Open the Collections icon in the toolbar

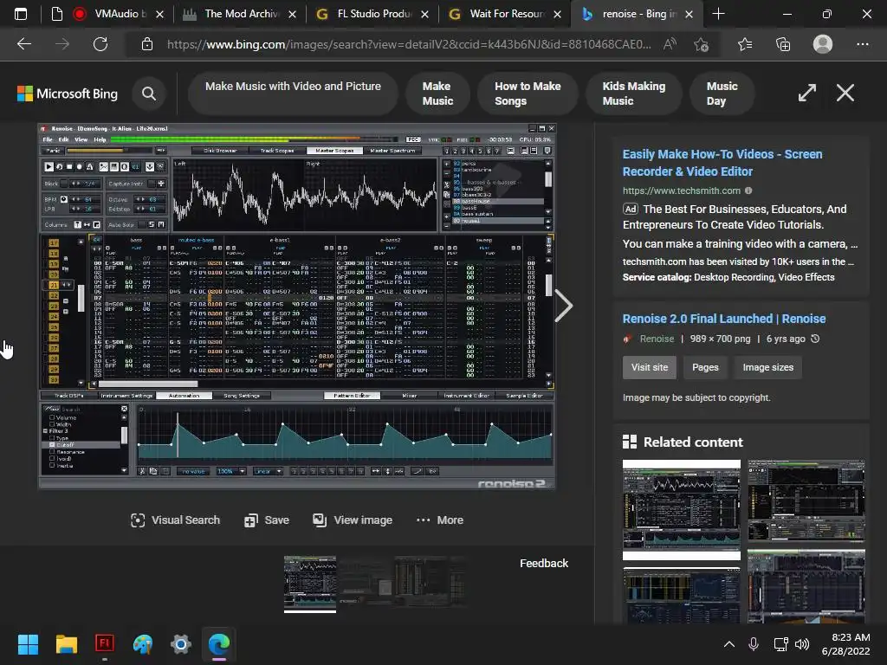783,44
